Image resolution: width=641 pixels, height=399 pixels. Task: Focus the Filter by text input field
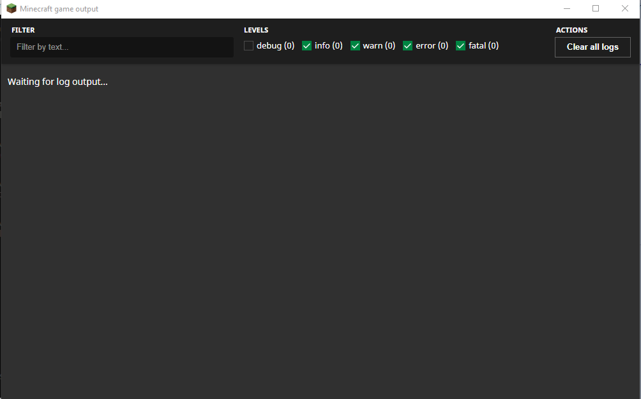tap(122, 47)
